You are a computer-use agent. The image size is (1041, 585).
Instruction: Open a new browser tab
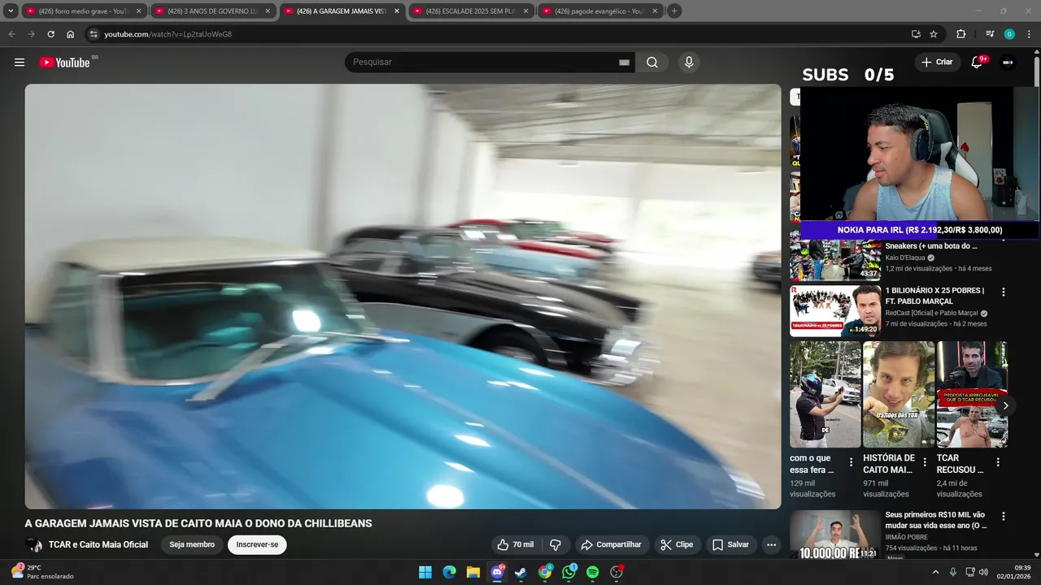pyautogui.click(x=674, y=11)
